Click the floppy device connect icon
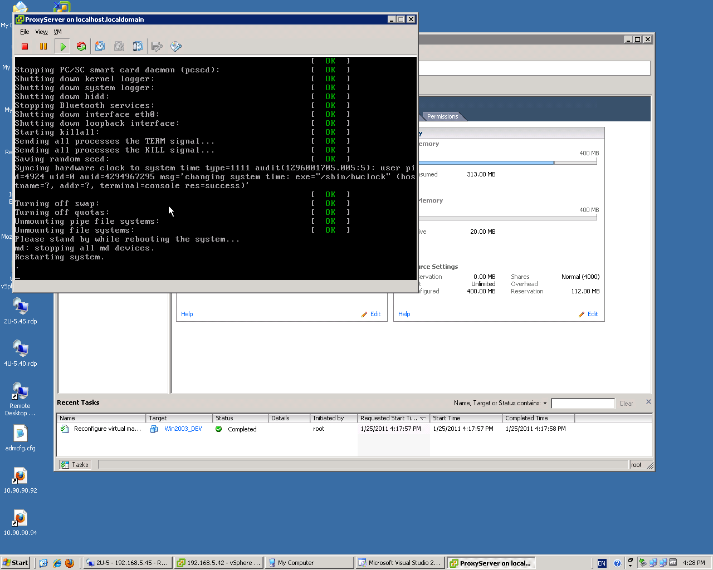The image size is (713, 570). click(157, 47)
